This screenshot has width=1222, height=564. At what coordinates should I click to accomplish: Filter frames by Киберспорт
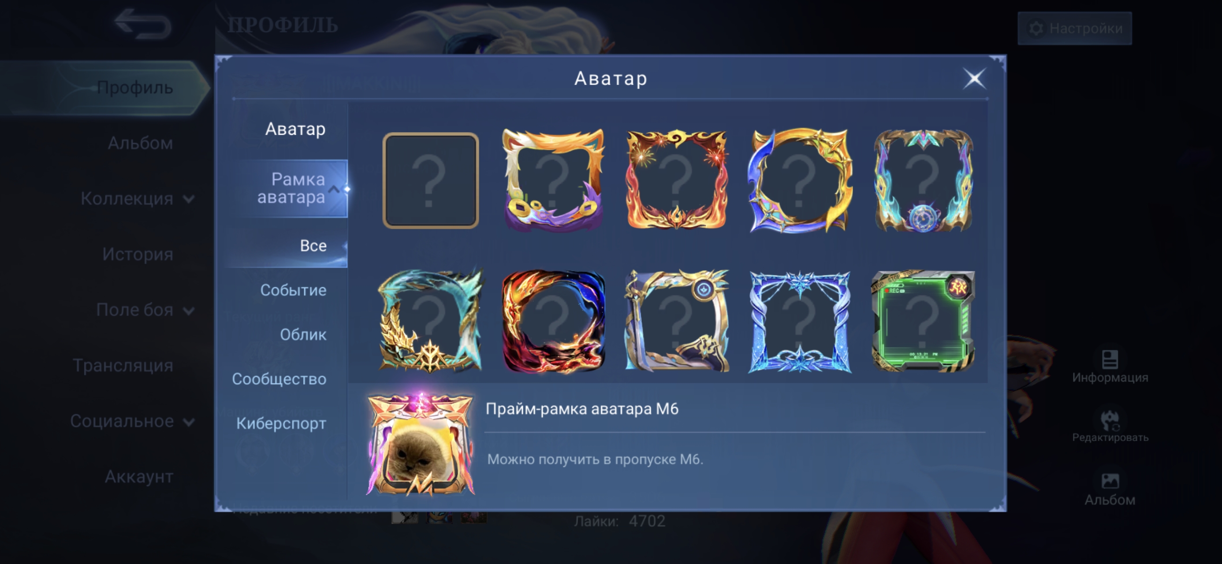pos(281,423)
